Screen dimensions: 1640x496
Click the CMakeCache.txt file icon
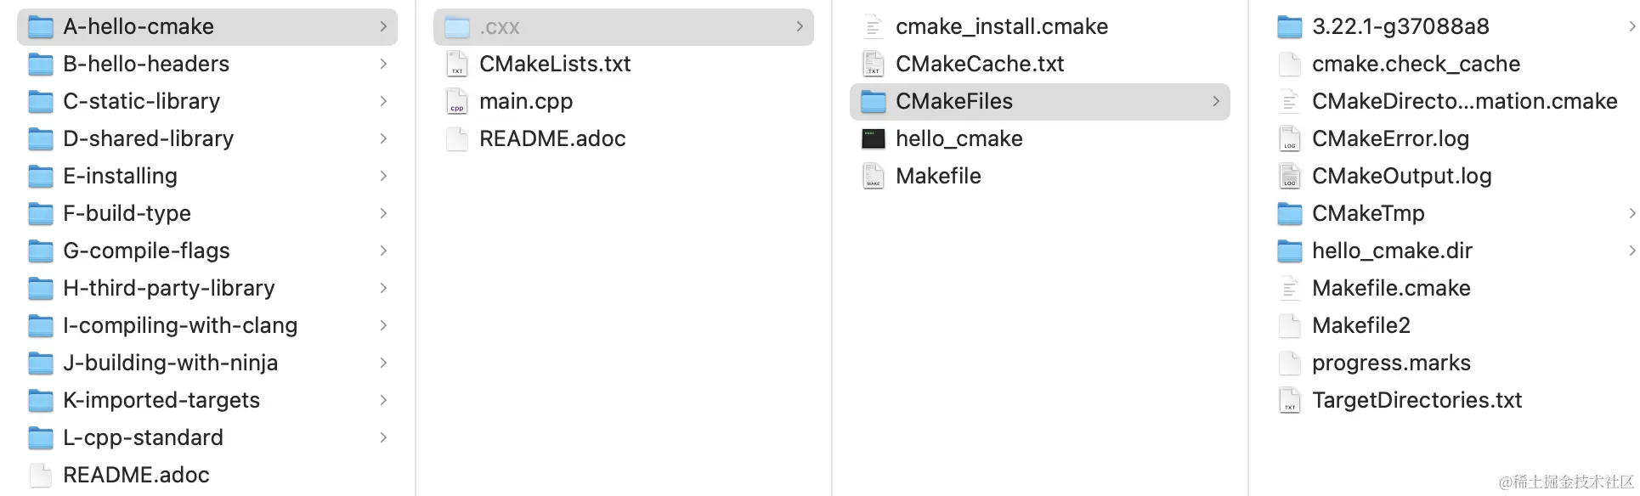[873, 64]
